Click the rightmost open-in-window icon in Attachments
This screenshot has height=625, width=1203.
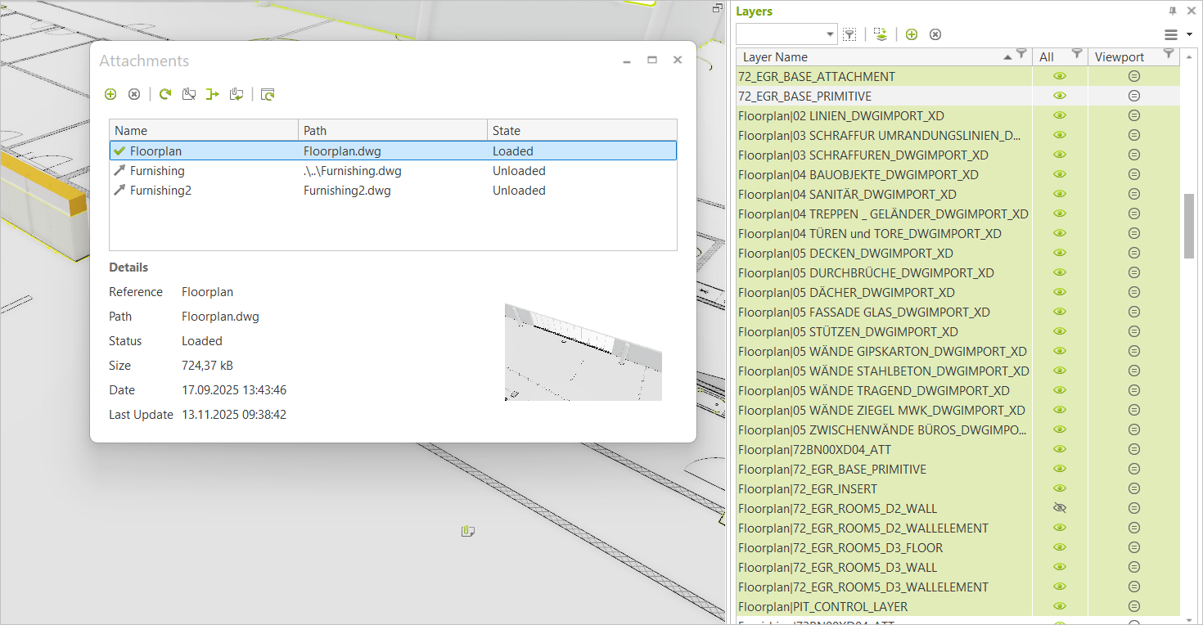268,94
